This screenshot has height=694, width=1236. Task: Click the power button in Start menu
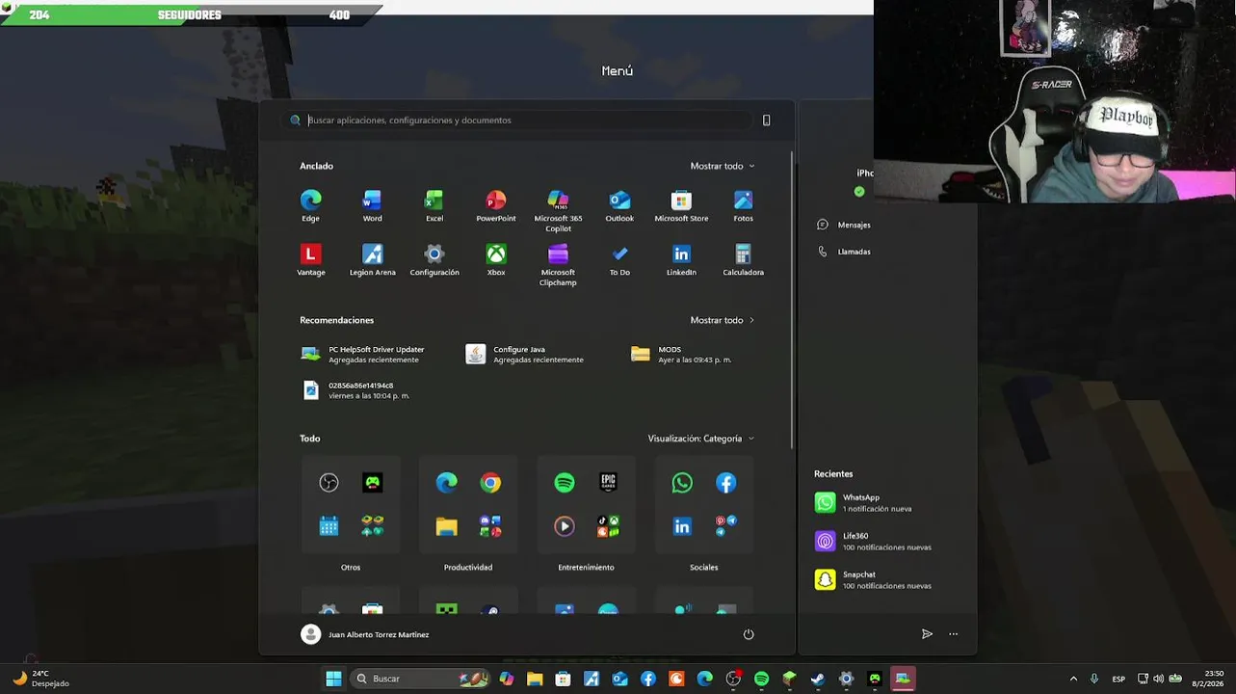(749, 634)
